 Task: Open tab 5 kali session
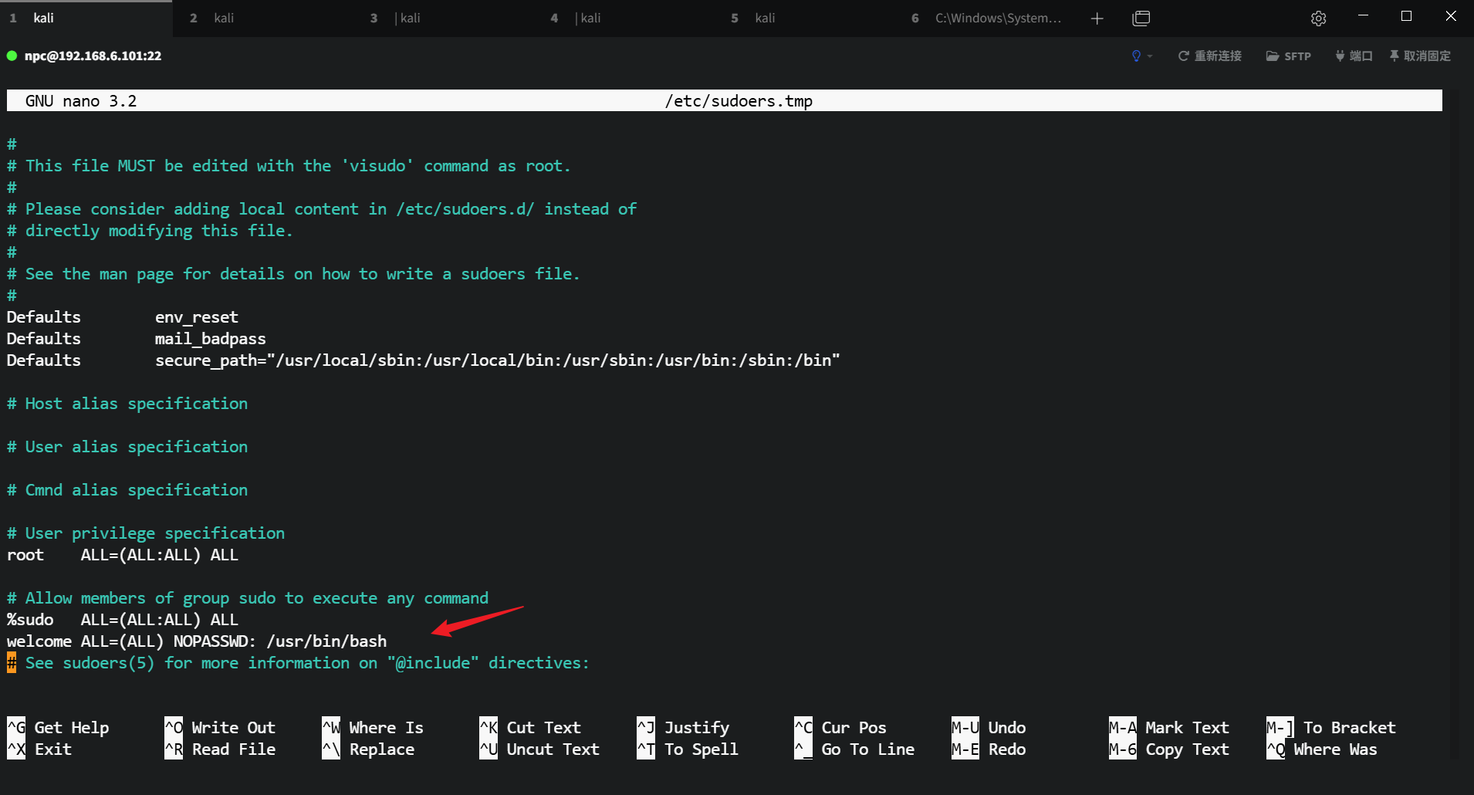pyautogui.click(x=764, y=18)
